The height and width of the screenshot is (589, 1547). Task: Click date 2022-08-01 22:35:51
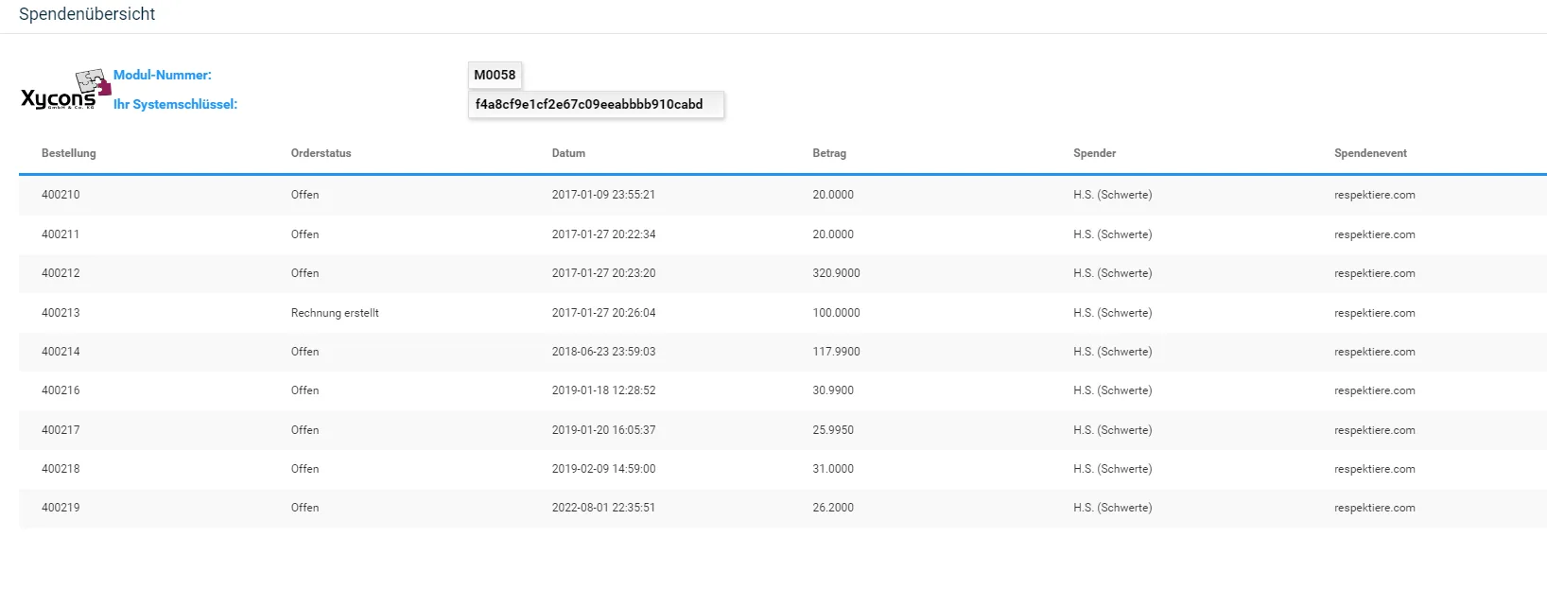pos(603,508)
